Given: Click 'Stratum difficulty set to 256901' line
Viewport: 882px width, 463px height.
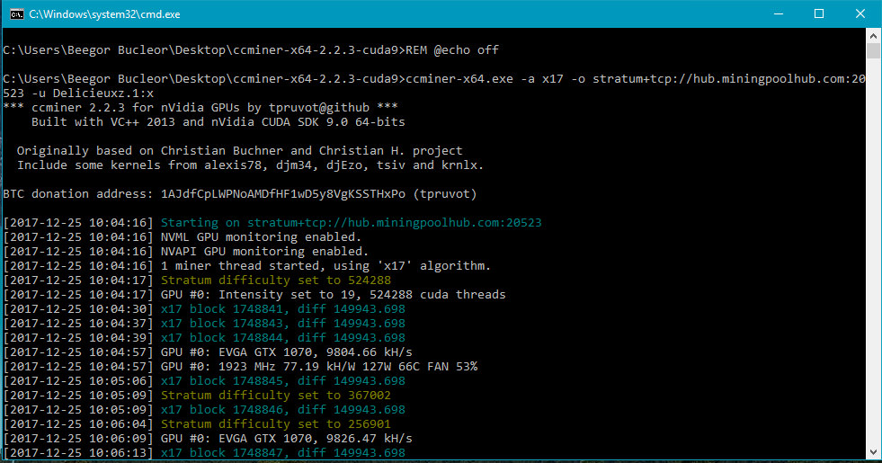Looking at the screenshot, I should (x=197, y=424).
